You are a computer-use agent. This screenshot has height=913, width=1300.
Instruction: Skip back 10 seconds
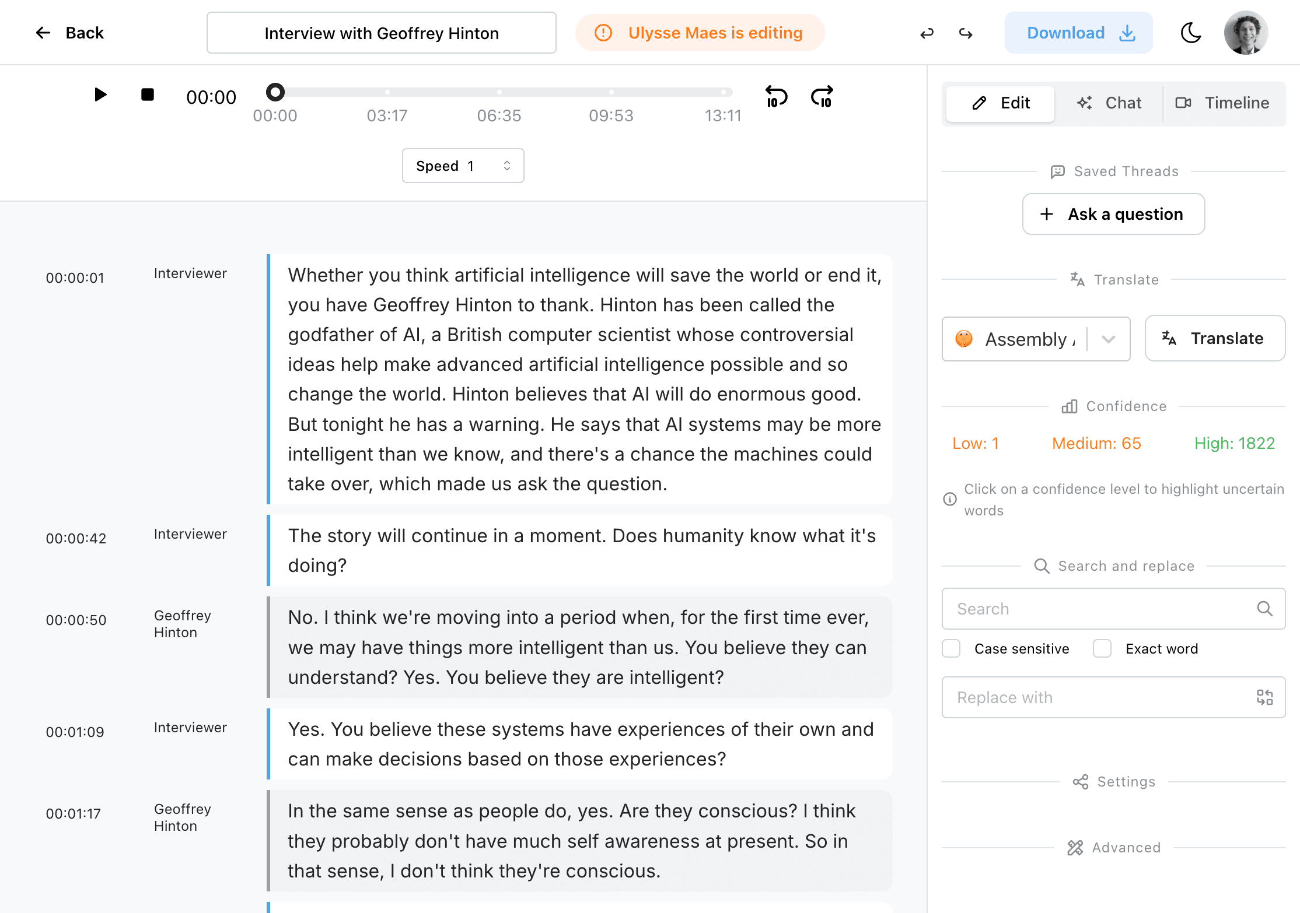776,96
